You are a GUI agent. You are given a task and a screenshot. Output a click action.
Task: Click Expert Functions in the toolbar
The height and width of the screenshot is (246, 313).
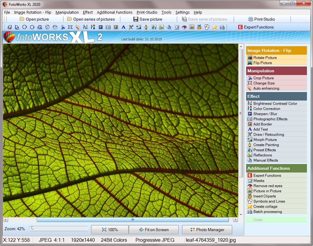point(256,27)
